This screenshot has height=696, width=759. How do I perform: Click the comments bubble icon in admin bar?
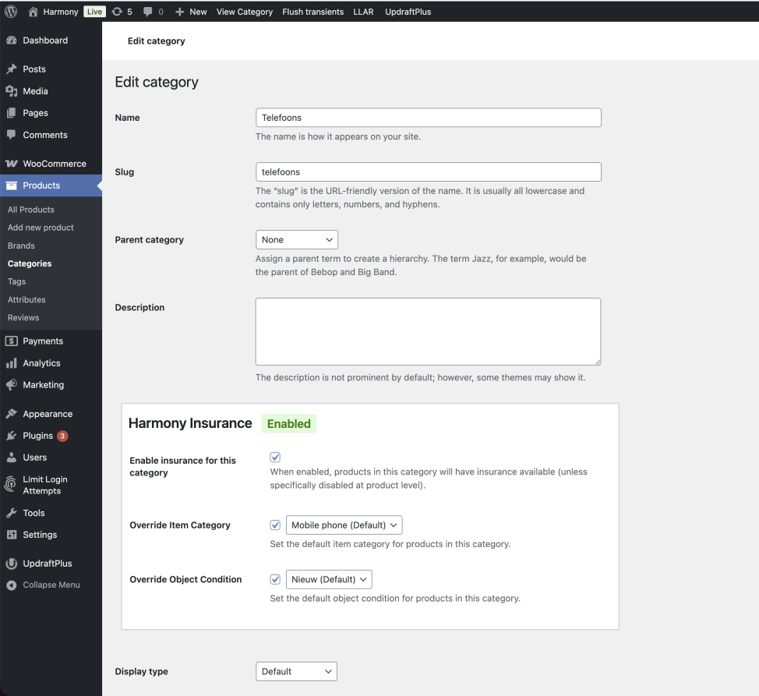tap(148, 12)
